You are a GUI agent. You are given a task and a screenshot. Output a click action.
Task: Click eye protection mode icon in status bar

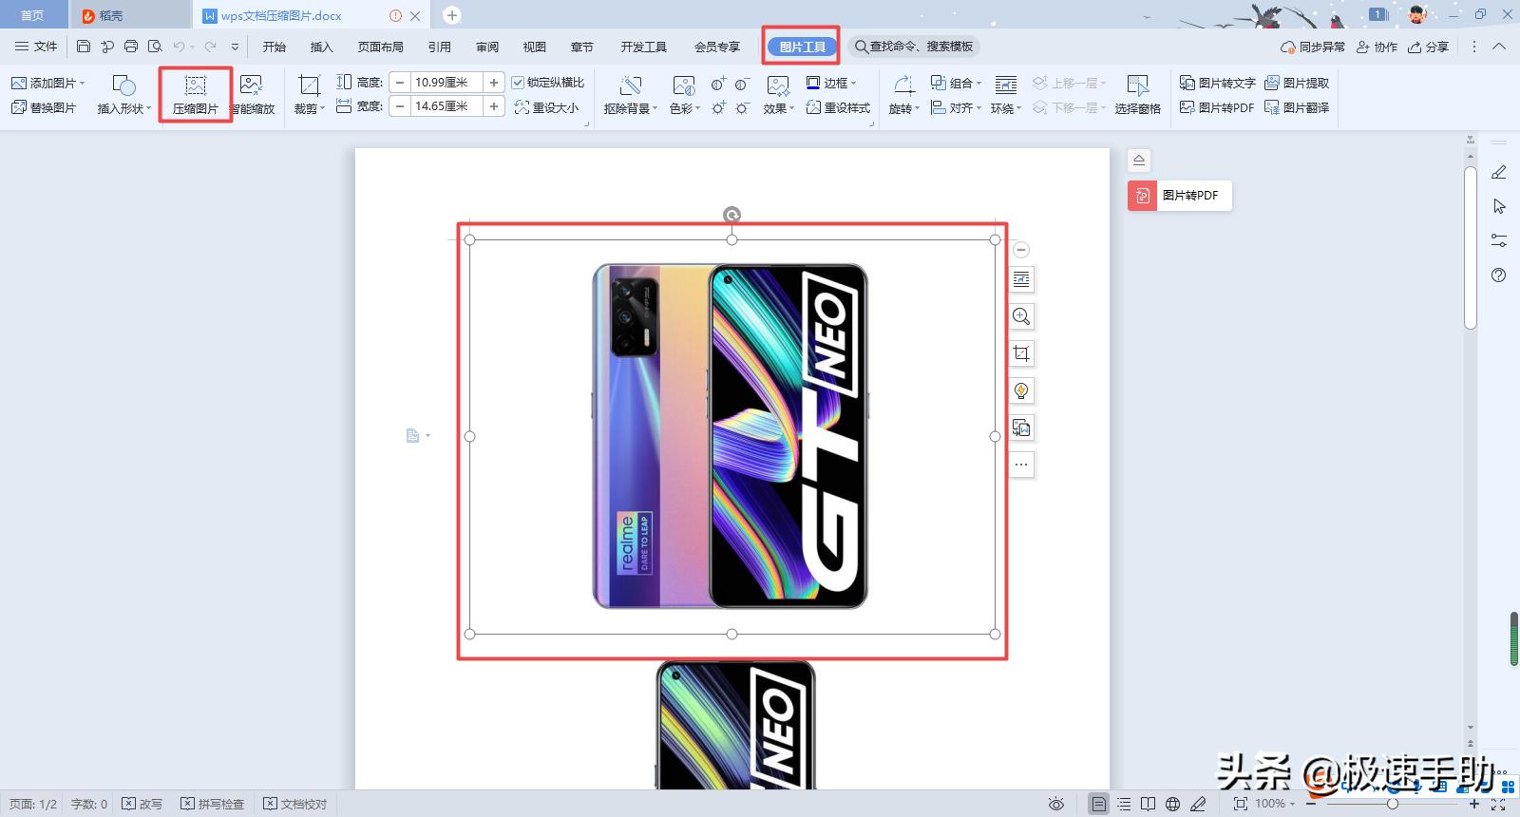coord(1055,804)
